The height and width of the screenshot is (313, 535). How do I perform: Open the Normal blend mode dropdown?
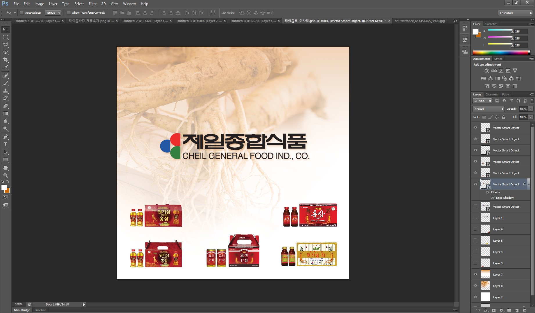(489, 109)
